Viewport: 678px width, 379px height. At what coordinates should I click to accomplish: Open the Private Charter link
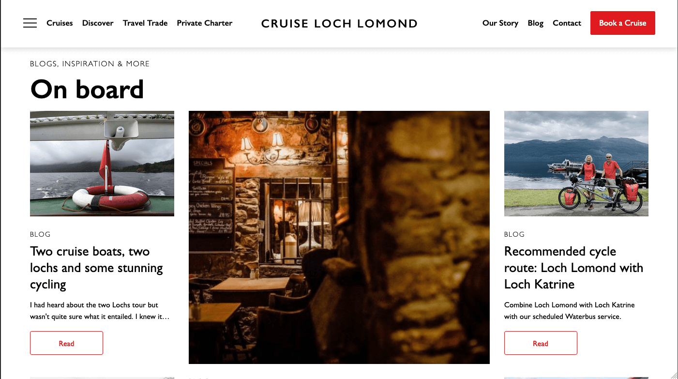(x=205, y=23)
